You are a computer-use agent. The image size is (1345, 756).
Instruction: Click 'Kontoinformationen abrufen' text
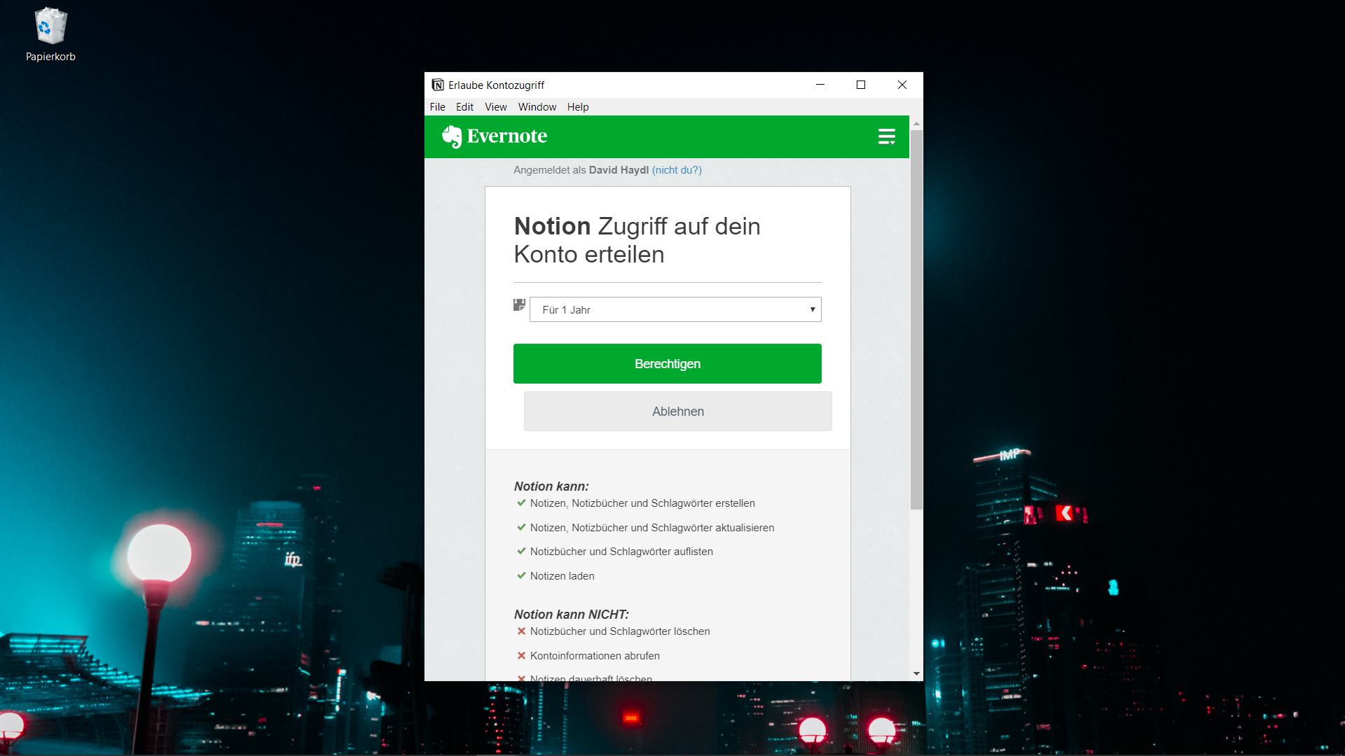tap(595, 656)
